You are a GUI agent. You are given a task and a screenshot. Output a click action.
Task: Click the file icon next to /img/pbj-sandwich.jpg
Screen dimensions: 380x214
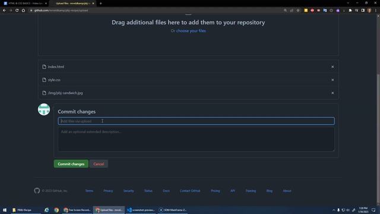(44, 93)
